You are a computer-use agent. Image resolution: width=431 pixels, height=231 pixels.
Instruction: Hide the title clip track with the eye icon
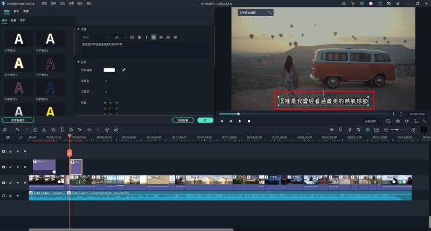point(25,167)
